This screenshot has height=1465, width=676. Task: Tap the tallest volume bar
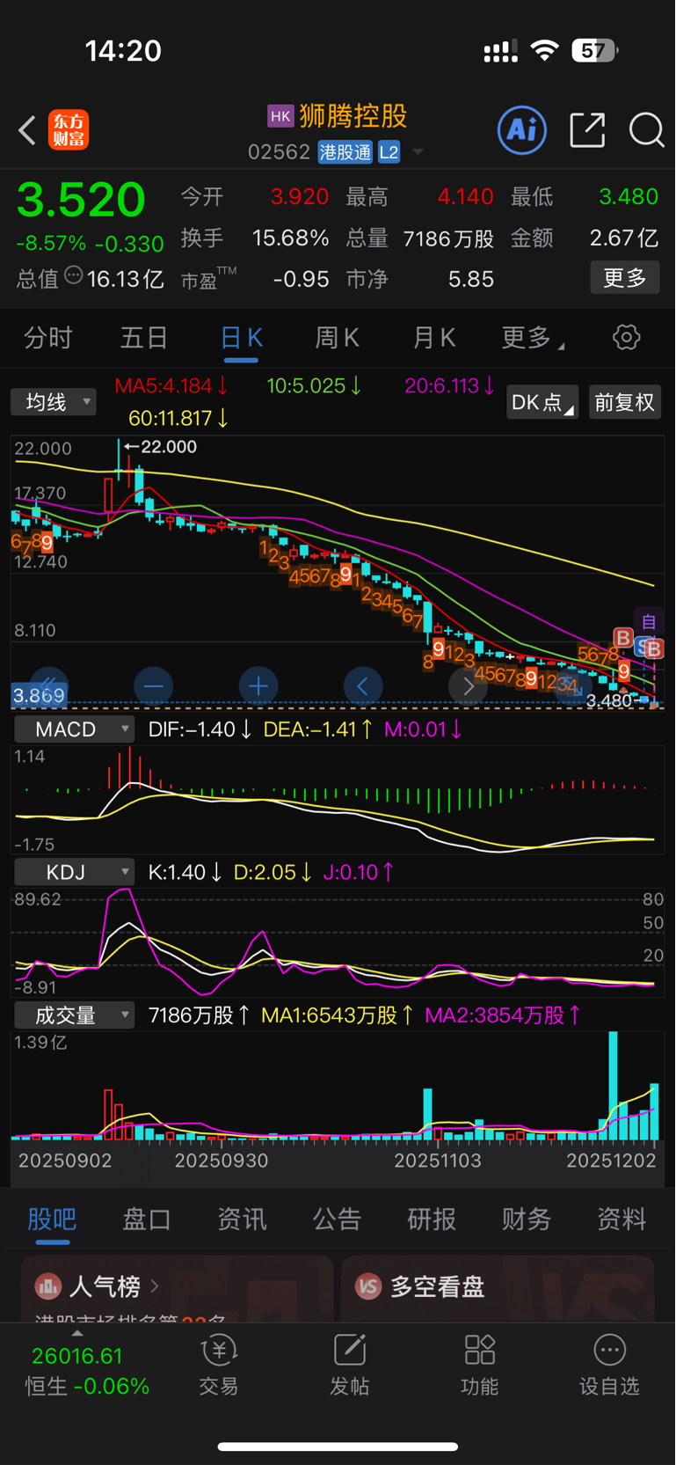coord(613,1086)
